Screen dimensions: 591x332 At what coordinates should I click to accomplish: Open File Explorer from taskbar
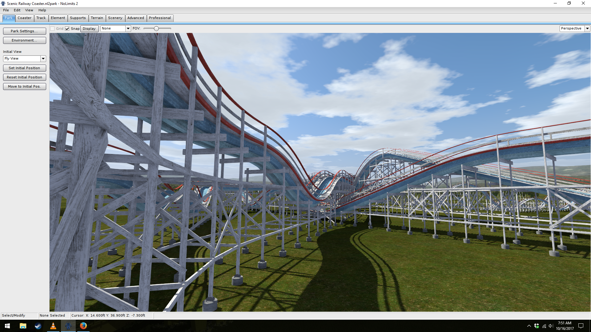pyautogui.click(x=23, y=326)
